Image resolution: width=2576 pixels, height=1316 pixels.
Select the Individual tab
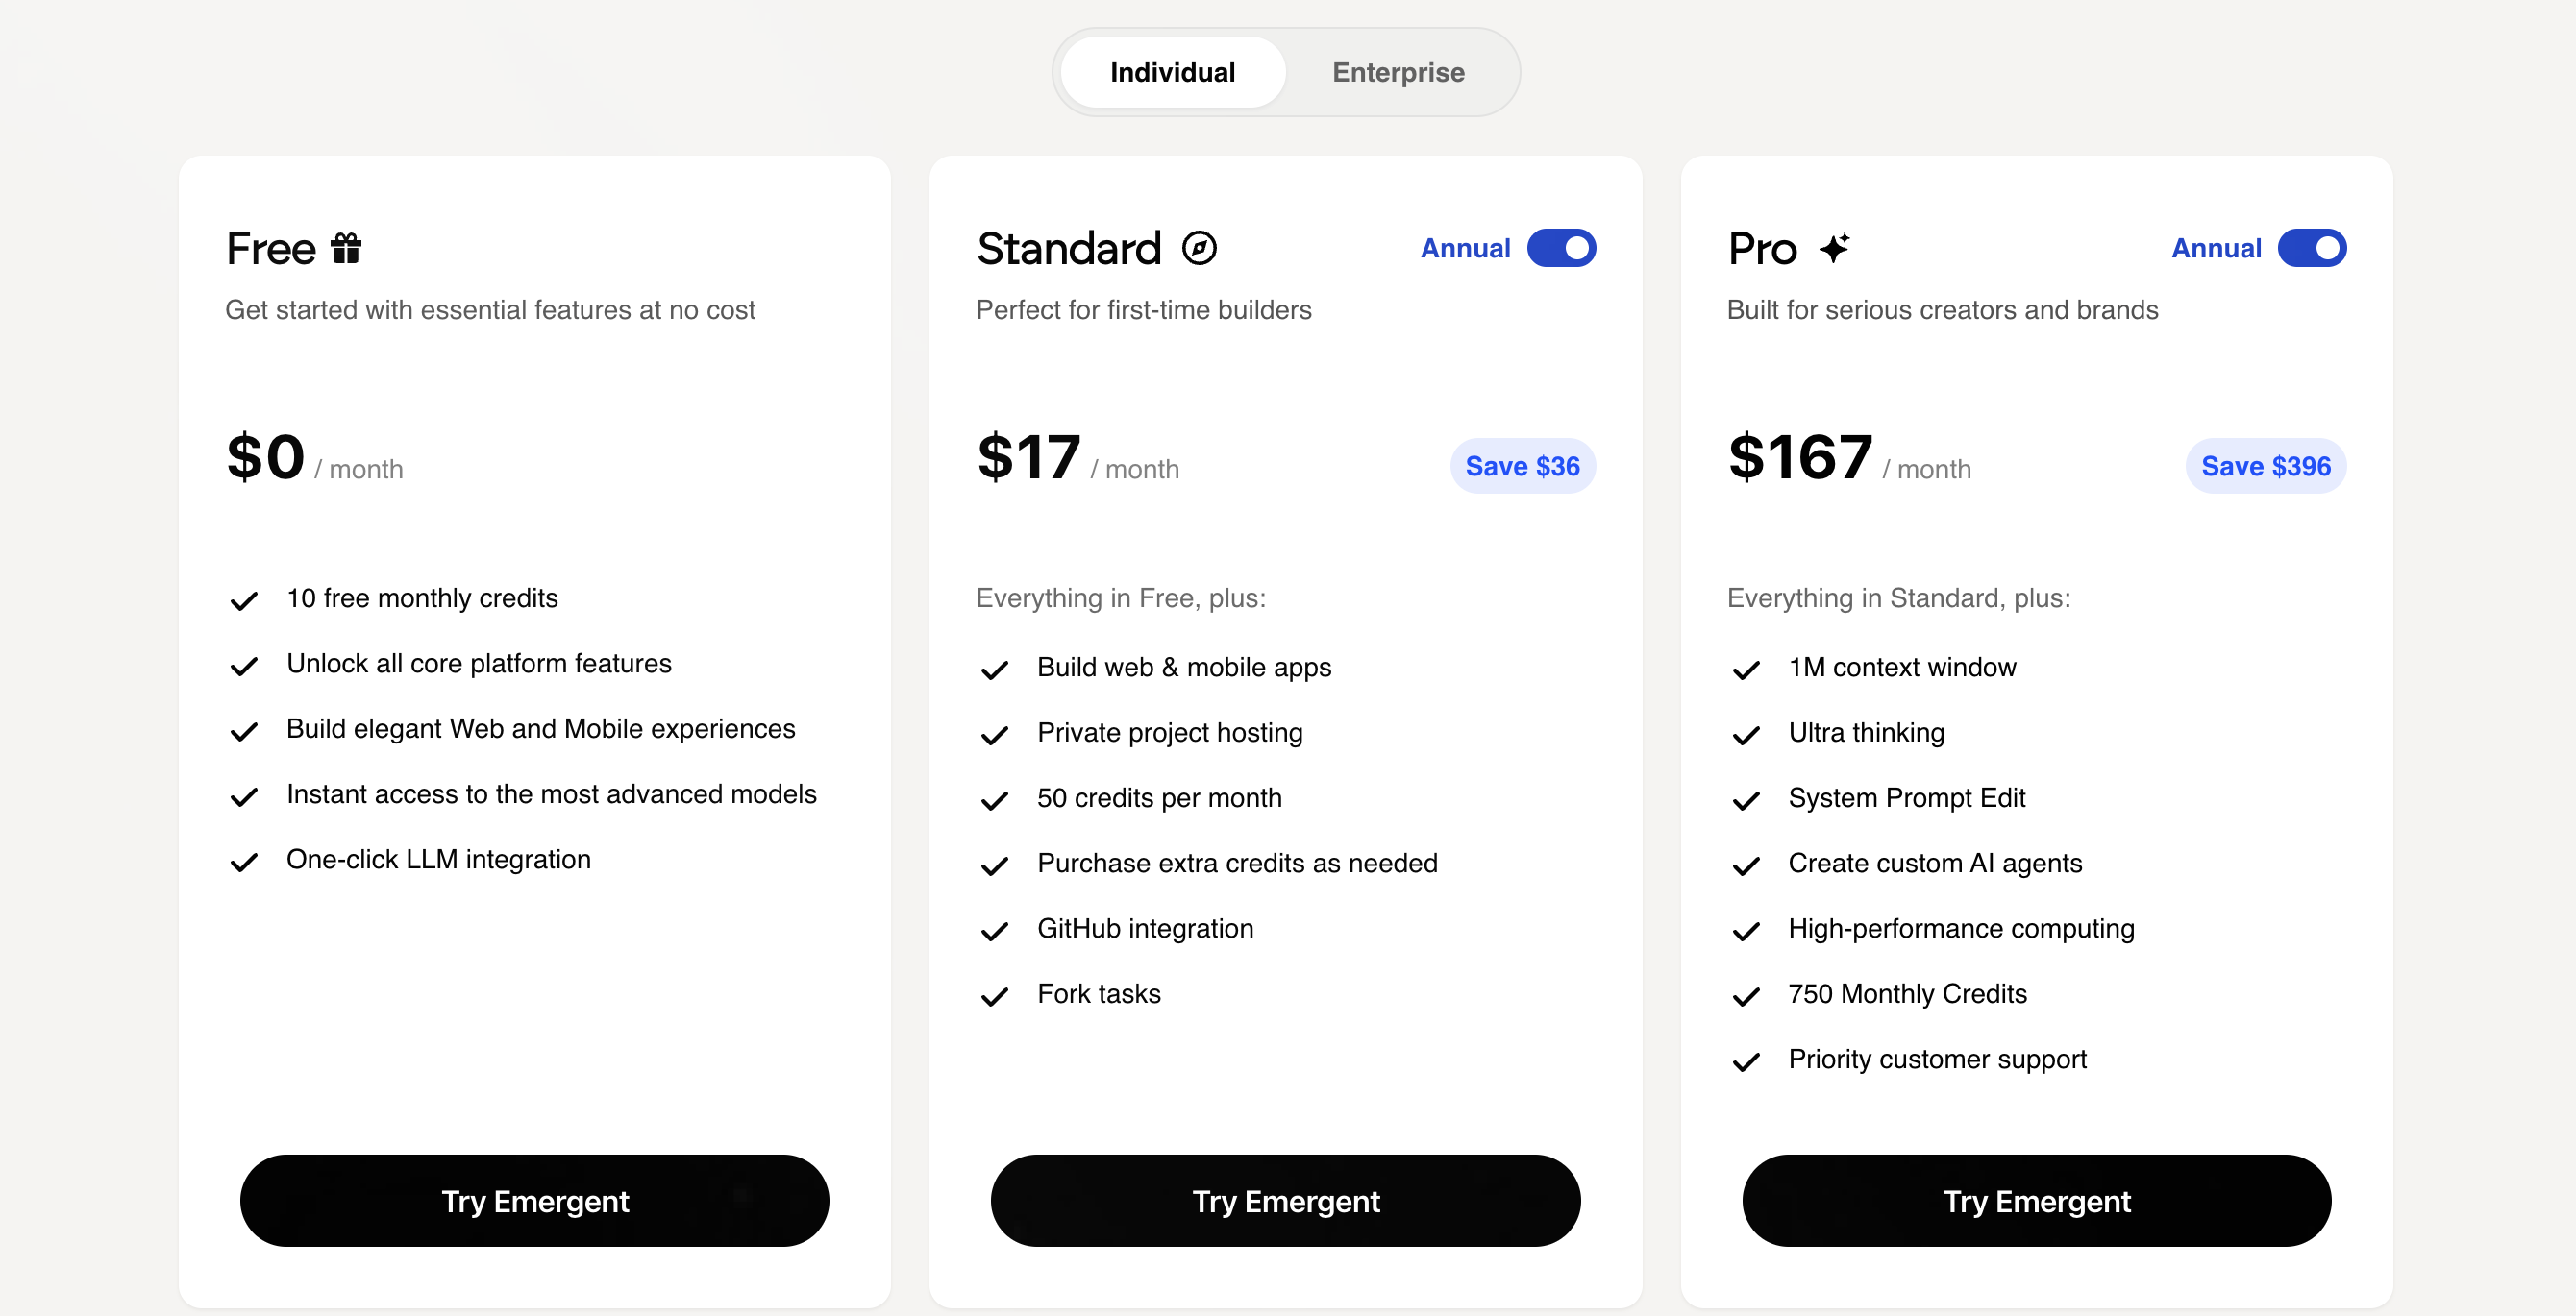[x=1172, y=72]
